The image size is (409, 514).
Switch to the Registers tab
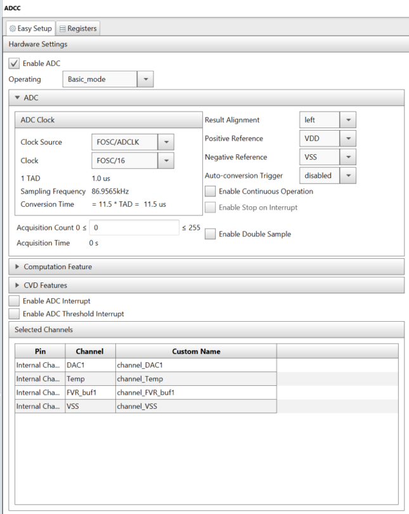[x=78, y=28]
